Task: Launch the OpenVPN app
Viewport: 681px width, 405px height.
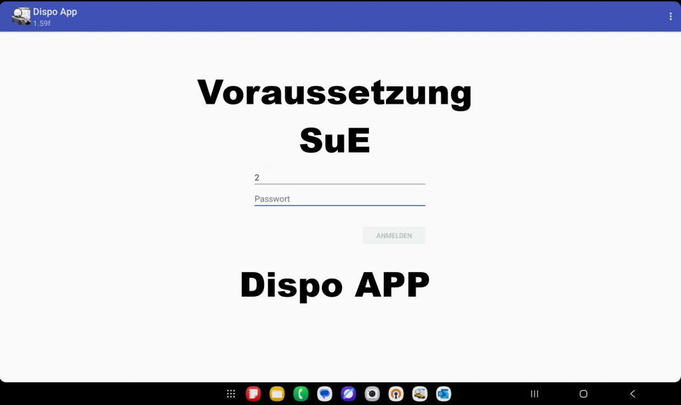Action: [x=396, y=394]
